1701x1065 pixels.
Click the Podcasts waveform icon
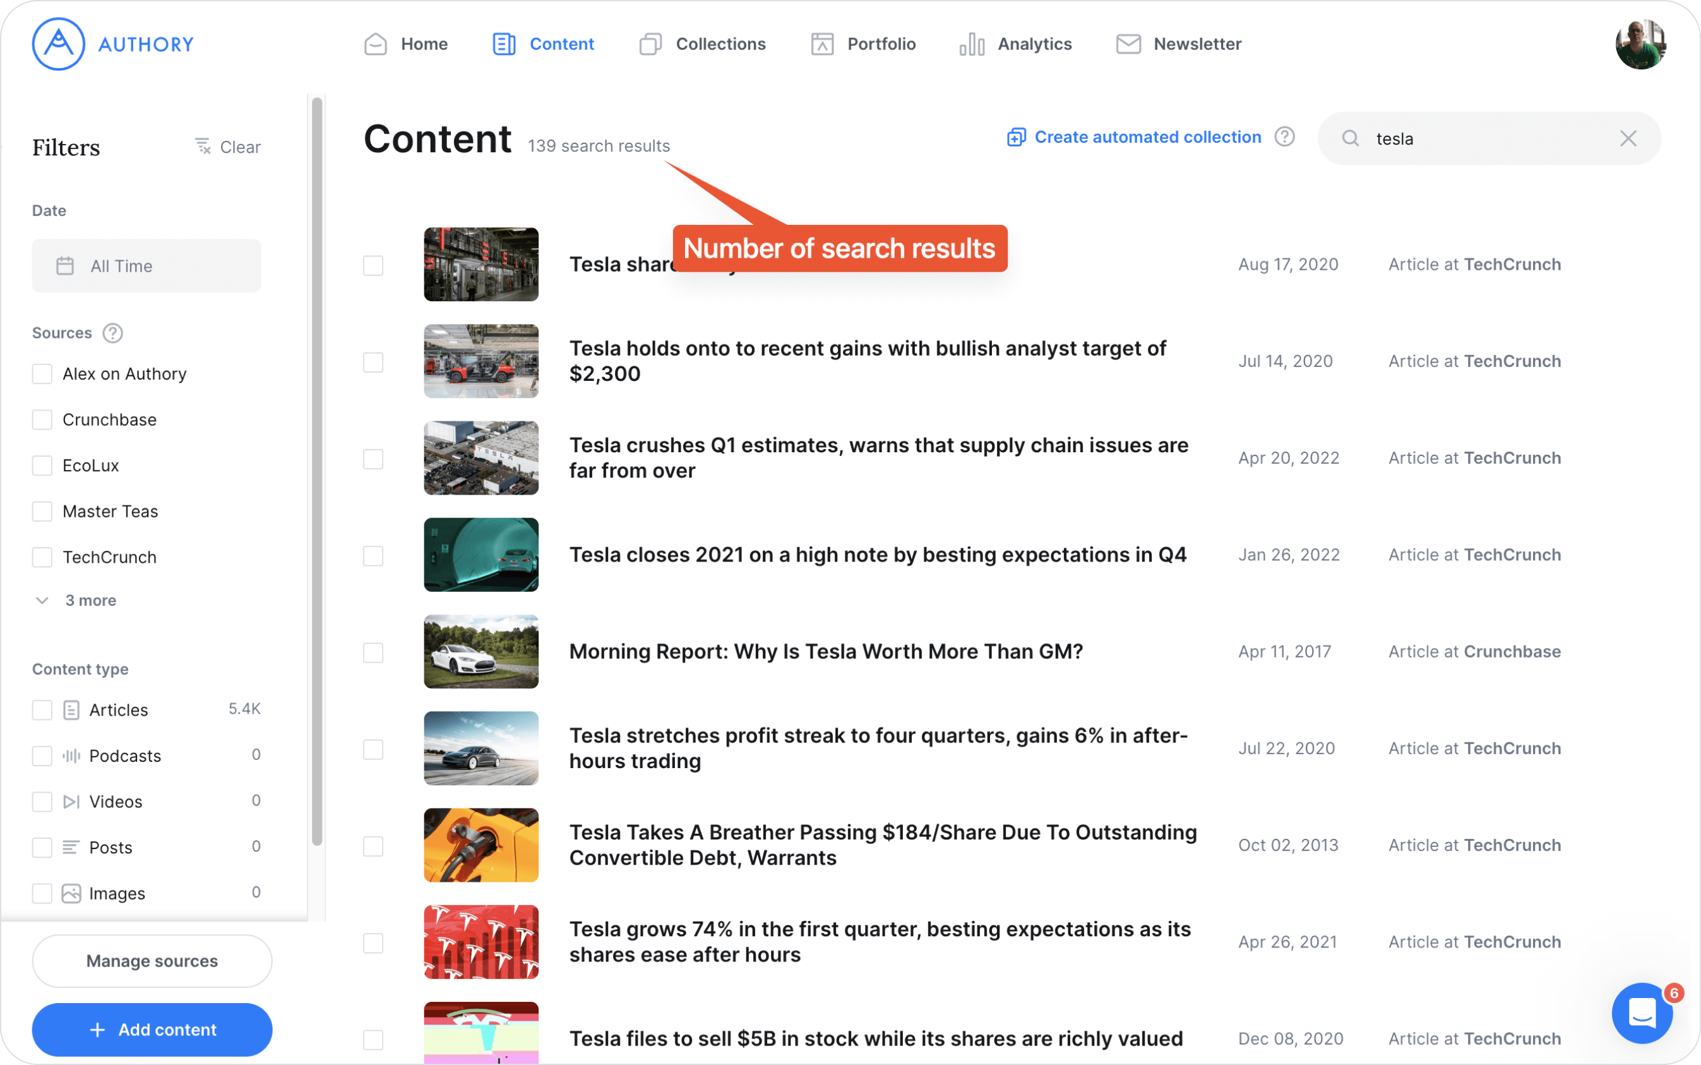click(71, 755)
